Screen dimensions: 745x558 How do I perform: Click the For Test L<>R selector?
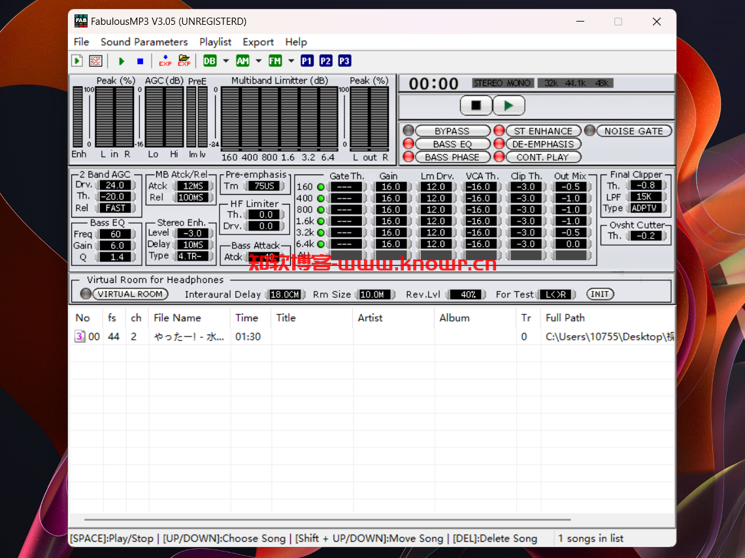click(556, 295)
